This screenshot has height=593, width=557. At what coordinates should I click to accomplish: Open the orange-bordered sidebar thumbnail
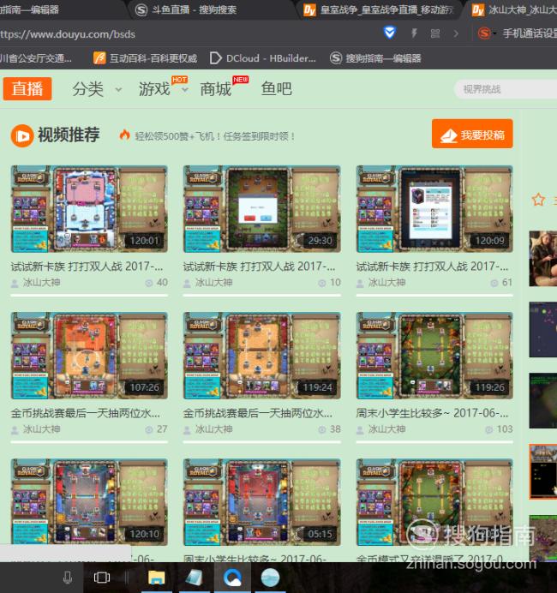pos(543,471)
